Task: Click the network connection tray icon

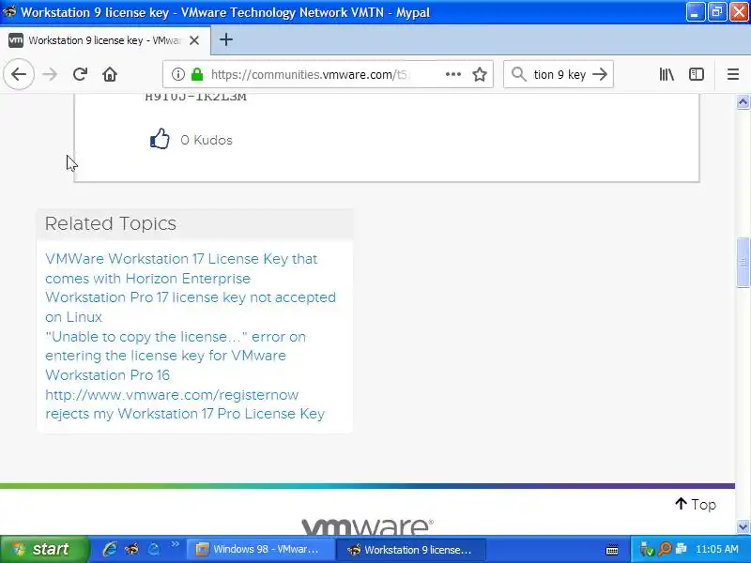Action: click(681, 549)
